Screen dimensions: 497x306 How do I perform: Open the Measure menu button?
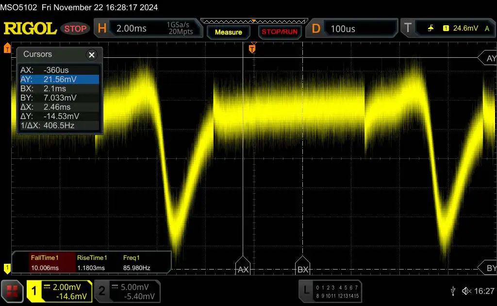tap(228, 32)
